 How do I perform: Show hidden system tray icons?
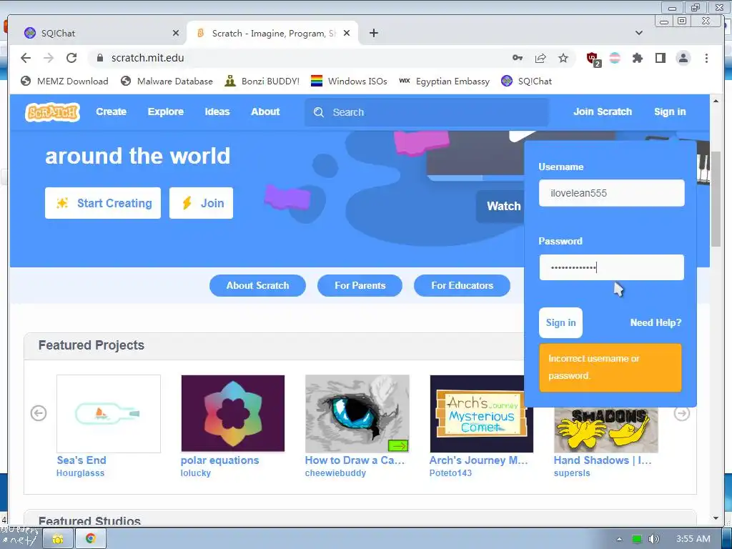tap(620, 539)
